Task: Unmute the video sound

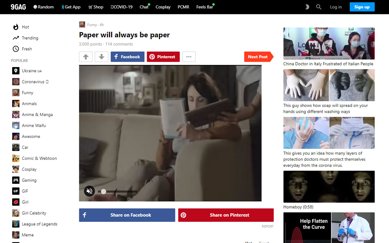Action: coord(89,191)
